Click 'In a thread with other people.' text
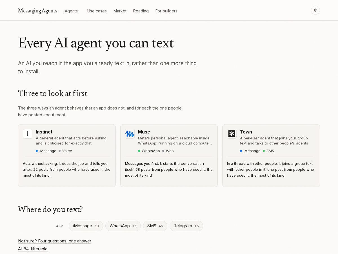338x254 pixels. pos(252,163)
